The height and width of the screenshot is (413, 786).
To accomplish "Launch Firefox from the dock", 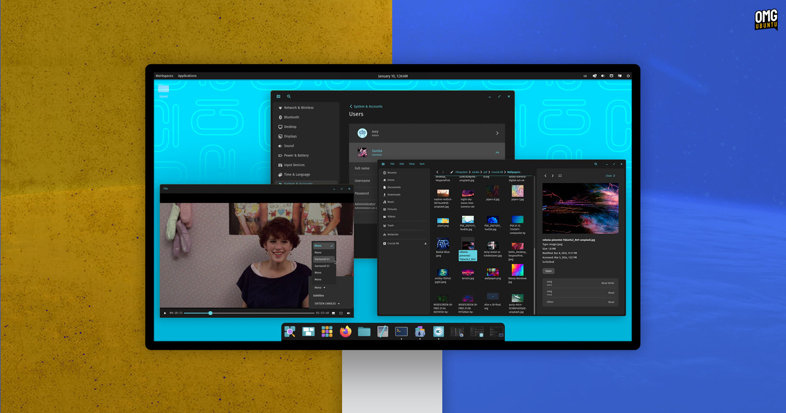I will click(x=346, y=331).
